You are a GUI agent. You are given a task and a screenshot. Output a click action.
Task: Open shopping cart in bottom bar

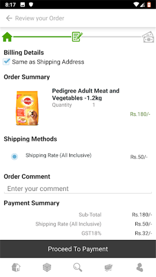[x=109, y=267]
